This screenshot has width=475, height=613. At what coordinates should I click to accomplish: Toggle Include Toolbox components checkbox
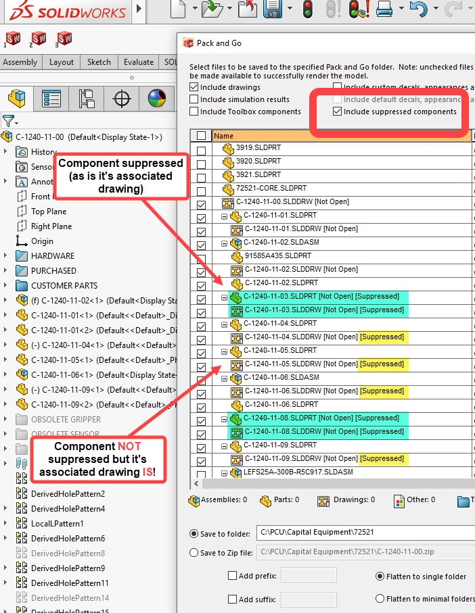(194, 111)
